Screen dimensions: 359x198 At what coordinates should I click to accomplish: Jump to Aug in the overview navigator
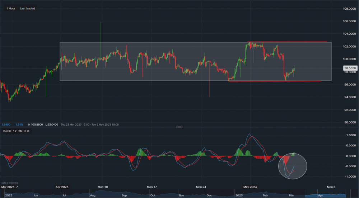(93, 195)
